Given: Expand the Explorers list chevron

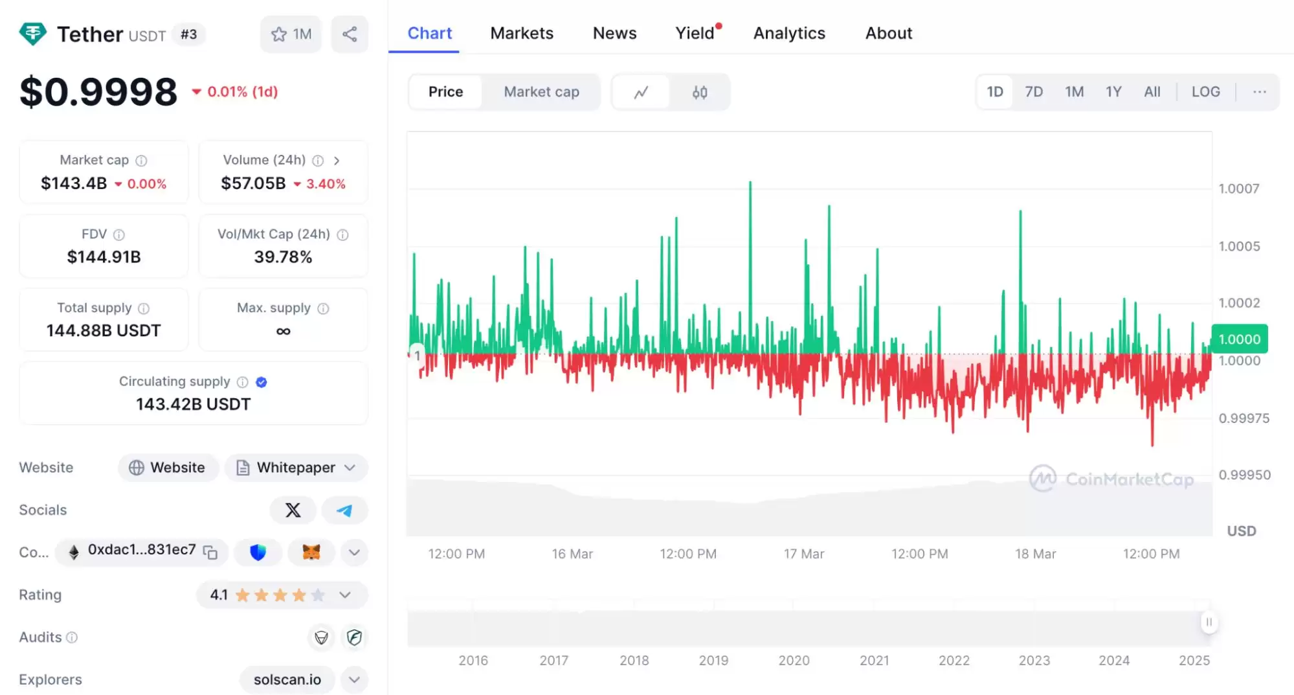Looking at the screenshot, I should pyautogui.click(x=354, y=679).
